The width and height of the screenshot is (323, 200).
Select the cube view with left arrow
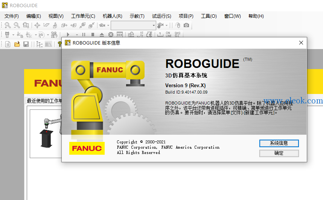coord(64,25)
